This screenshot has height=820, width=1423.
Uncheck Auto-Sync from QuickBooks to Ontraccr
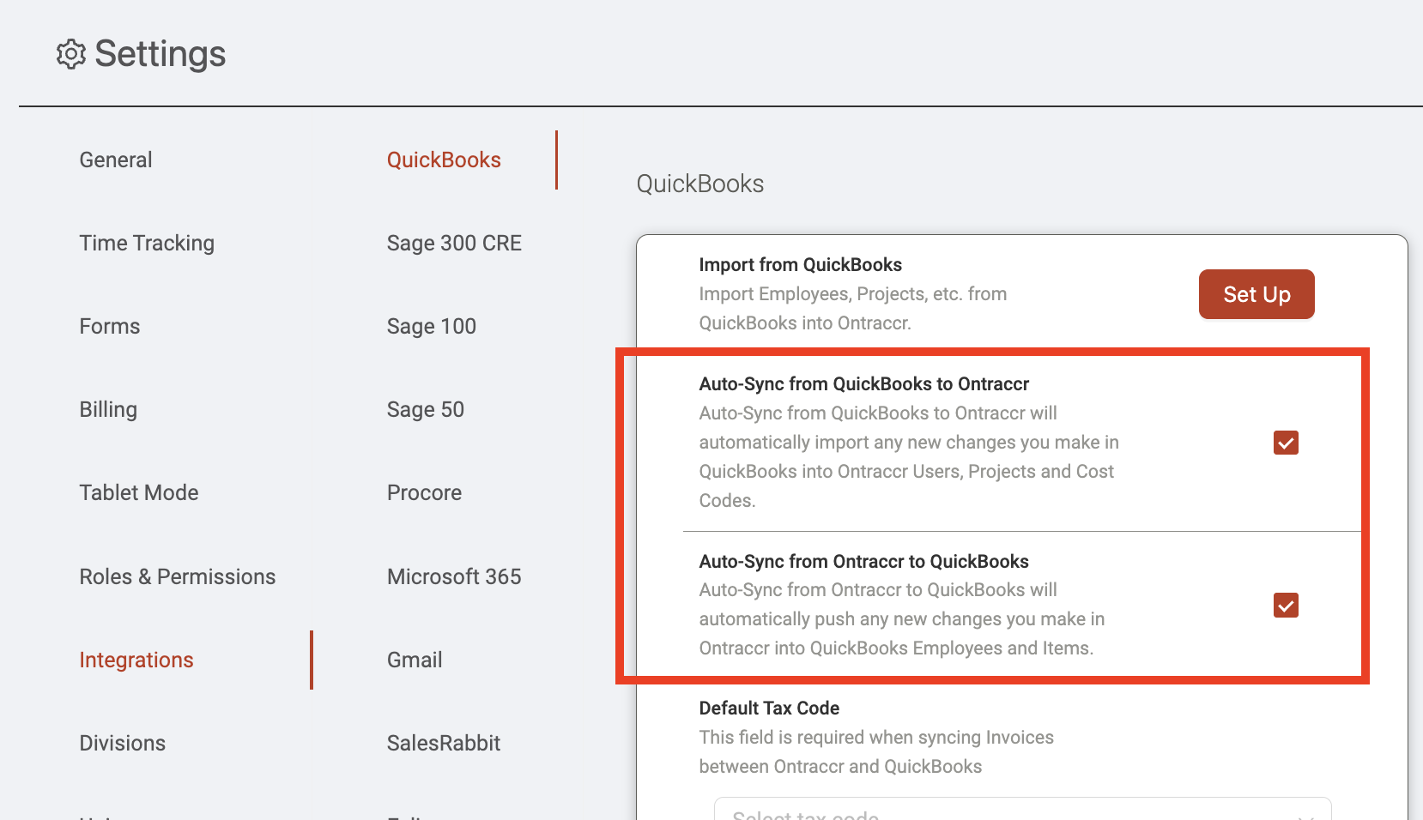tap(1286, 443)
